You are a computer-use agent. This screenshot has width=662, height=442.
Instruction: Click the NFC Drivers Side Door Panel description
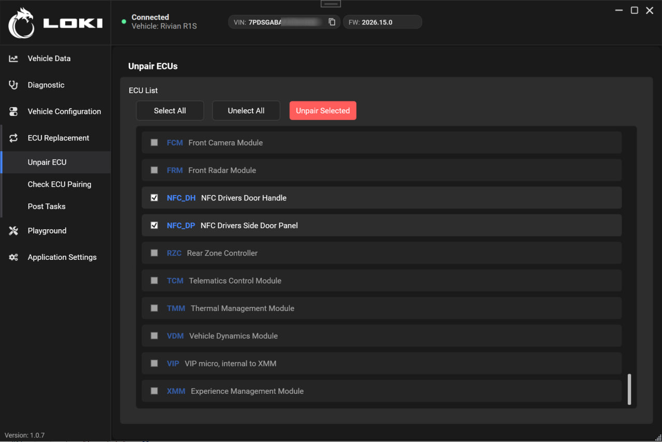coord(249,225)
